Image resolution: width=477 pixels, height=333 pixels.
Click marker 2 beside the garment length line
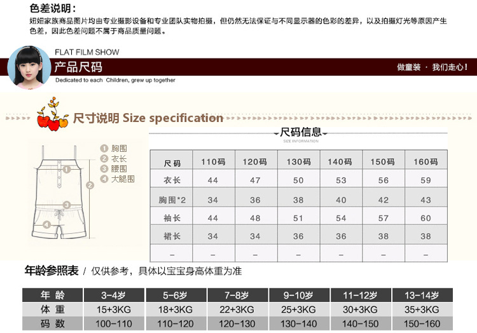(90, 185)
